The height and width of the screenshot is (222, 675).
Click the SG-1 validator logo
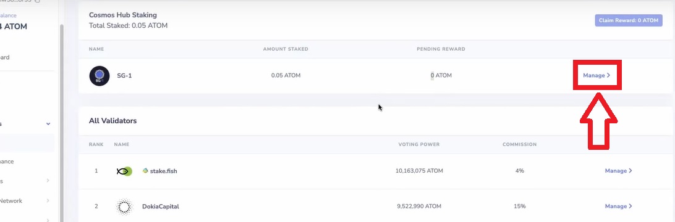coord(100,76)
